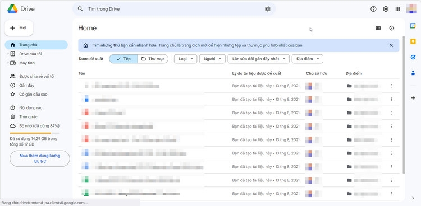Click the Google Drive logo
421x206 pixels.
coord(12,9)
